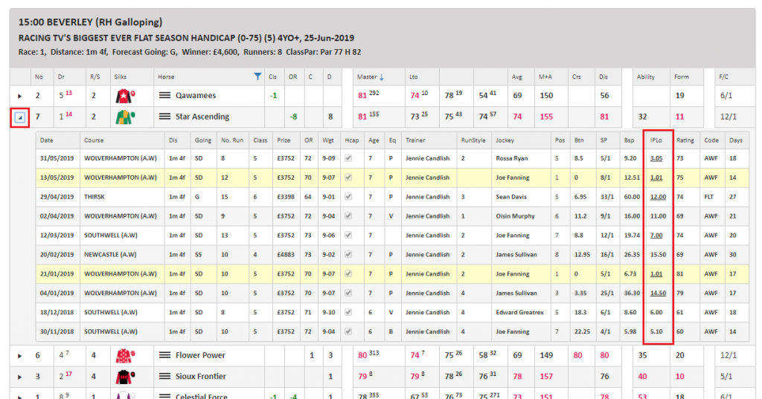Open the 3.05 IPLo link
762x399 pixels.
pyautogui.click(x=656, y=158)
